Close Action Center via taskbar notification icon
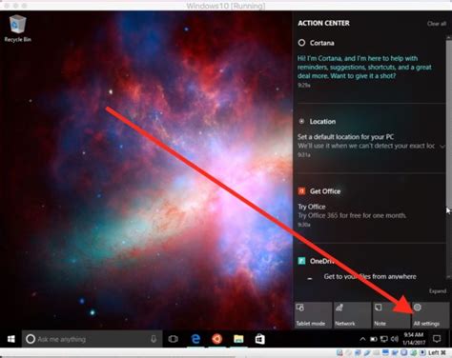452x358 pixels. click(437, 339)
